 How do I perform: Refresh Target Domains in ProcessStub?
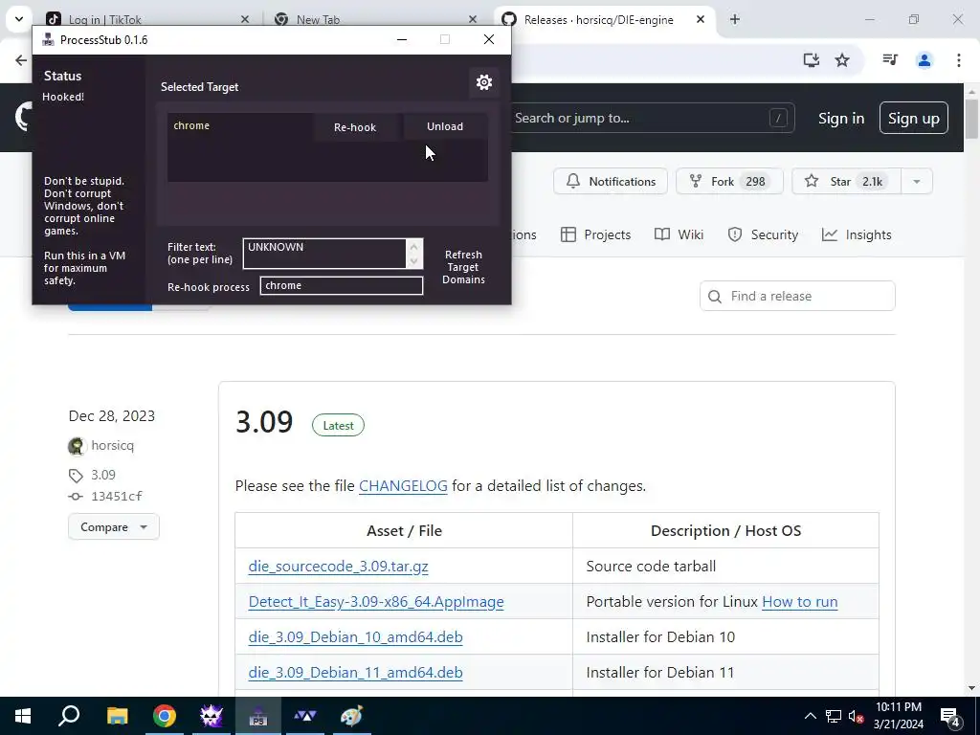(x=463, y=267)
